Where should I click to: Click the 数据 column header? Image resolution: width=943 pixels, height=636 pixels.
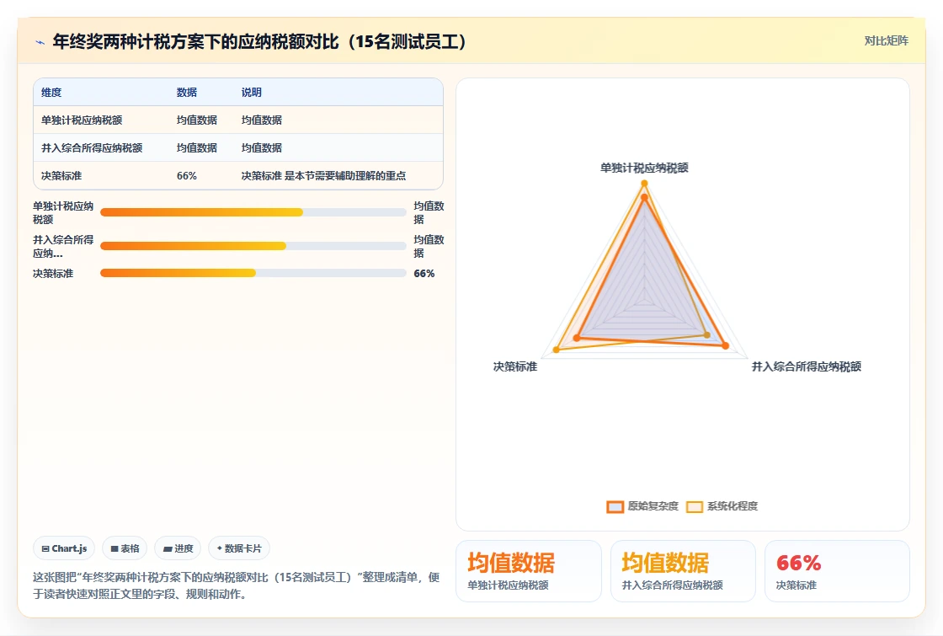tap(186, 92)
